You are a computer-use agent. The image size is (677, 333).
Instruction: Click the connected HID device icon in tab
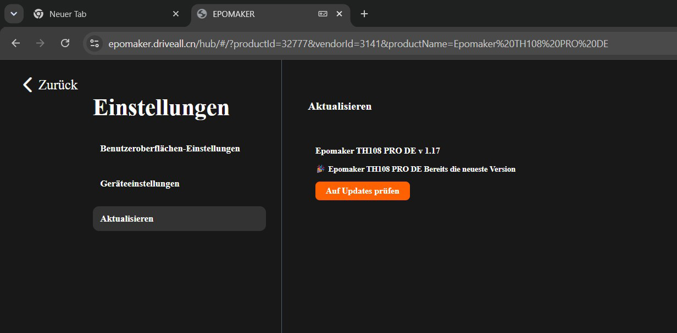pos(323,14)
